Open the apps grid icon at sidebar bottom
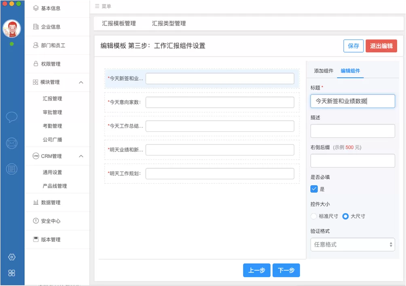The image size is (406, 286). click(x=12, y=273)
